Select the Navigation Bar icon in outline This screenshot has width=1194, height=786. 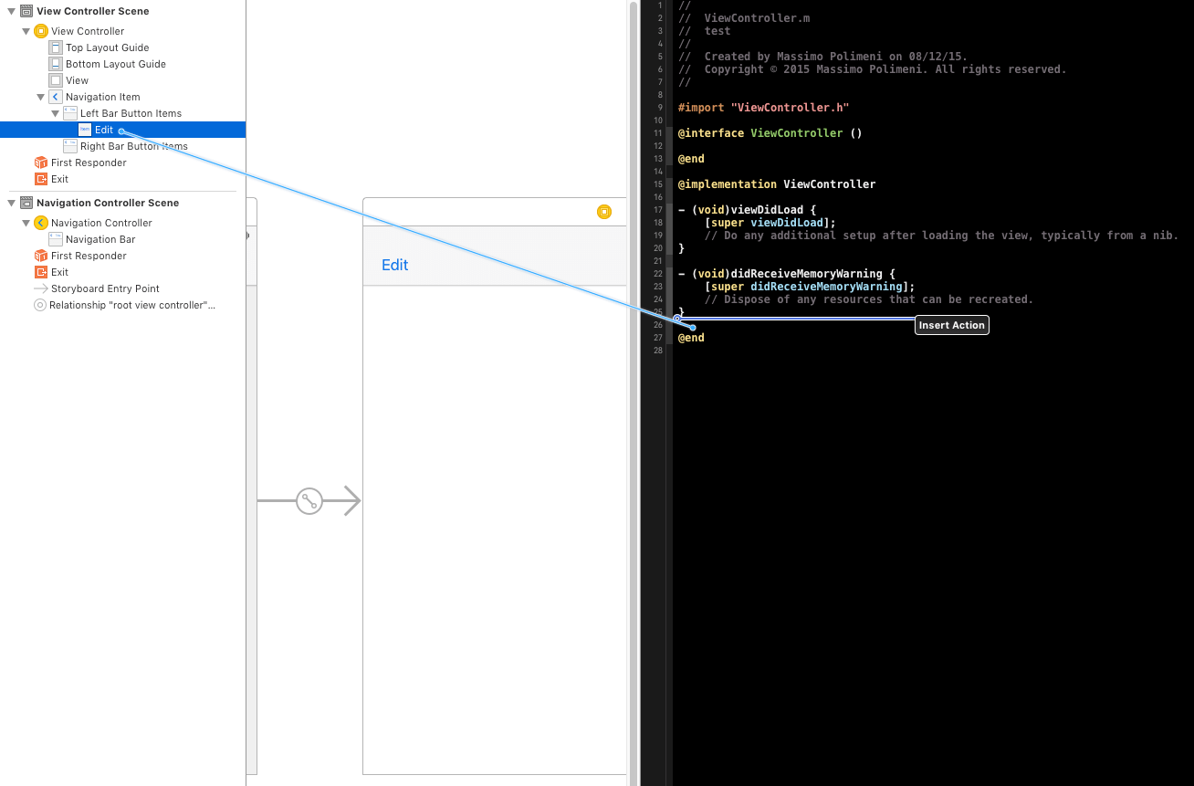[55, 238]
